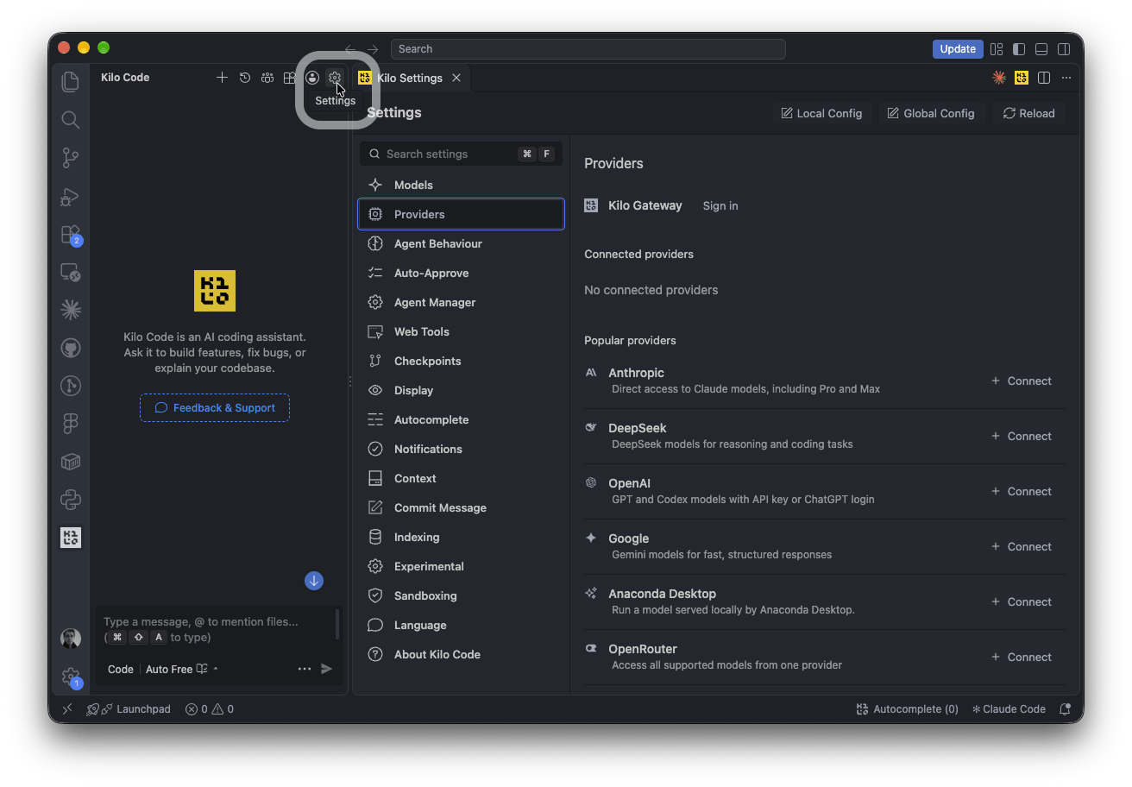Screen dimensions: 1132x787
Task: Go to Agent Behaviour settings
Action: [462, 243]
